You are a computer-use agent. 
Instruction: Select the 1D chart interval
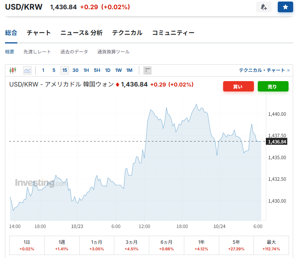[x=108, y=70]
